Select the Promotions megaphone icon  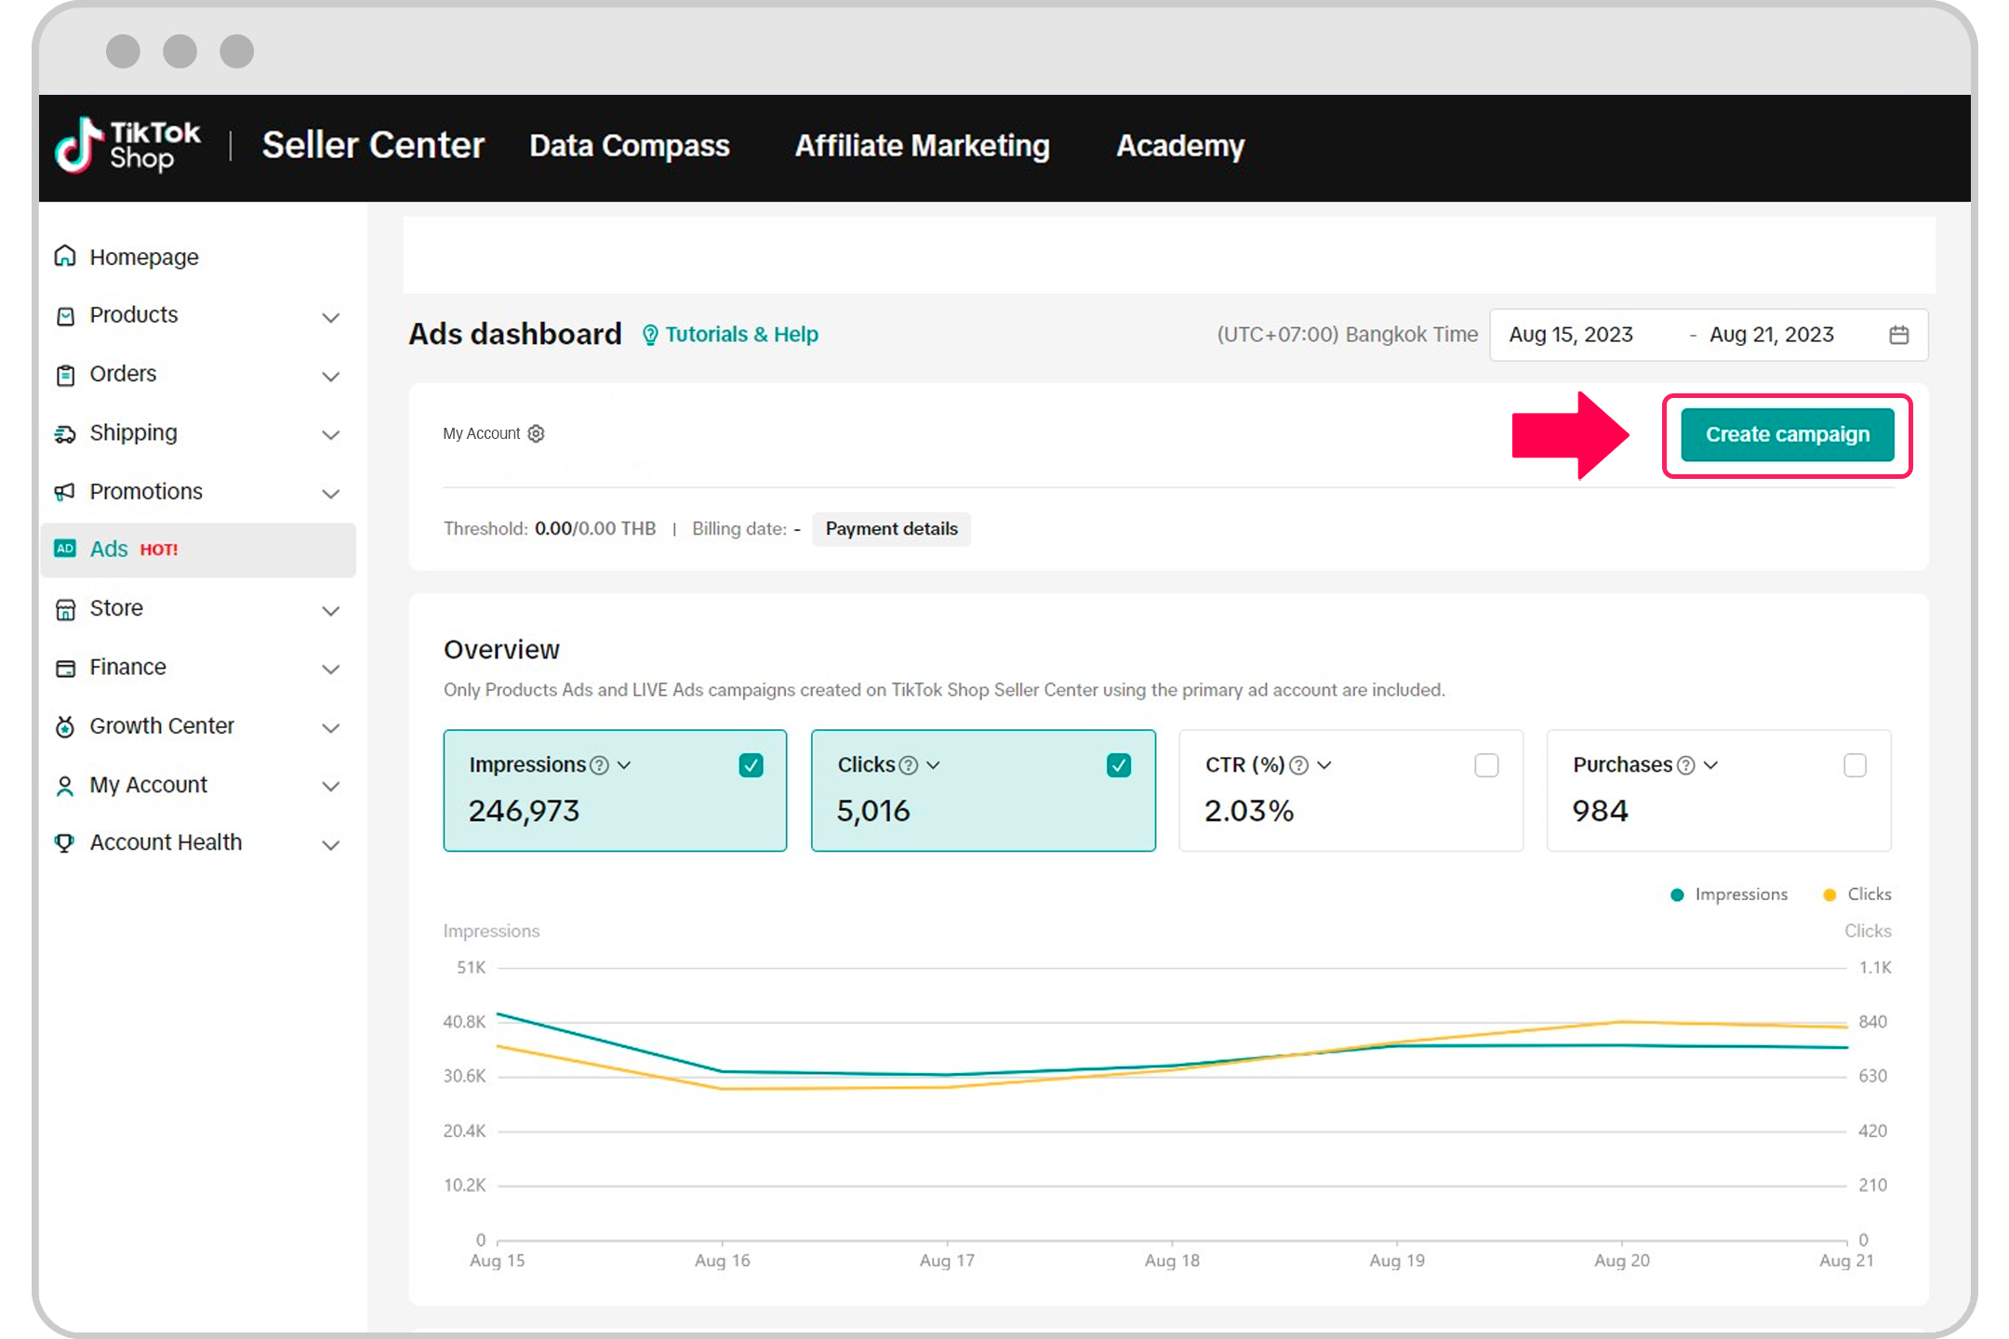[x=65, y=492]
